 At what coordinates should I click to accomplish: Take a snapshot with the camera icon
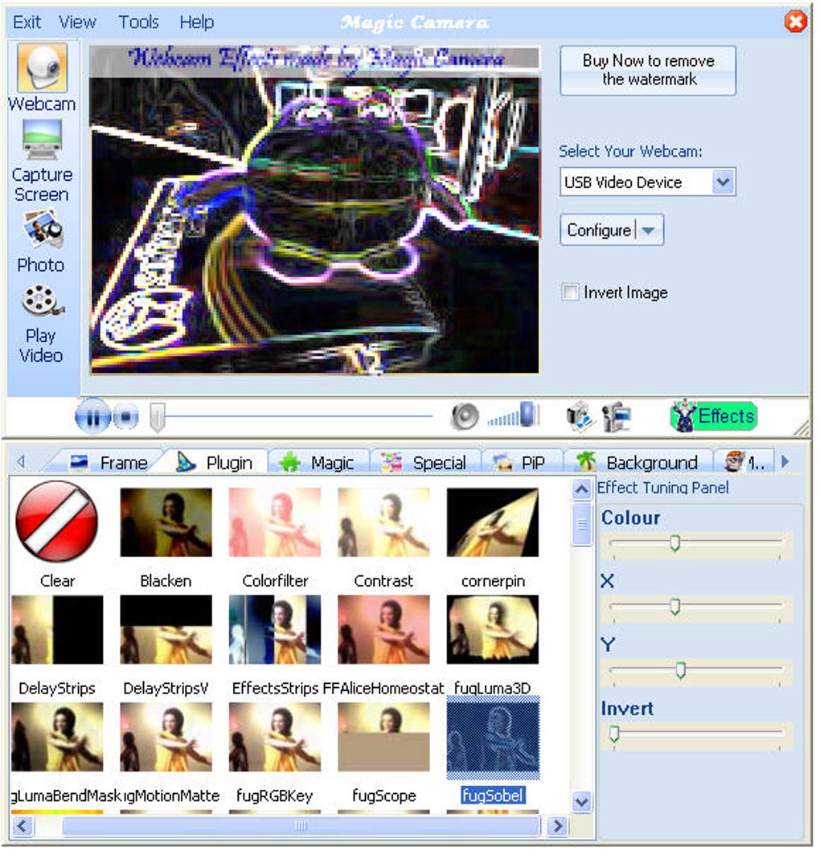pos(580,418)
